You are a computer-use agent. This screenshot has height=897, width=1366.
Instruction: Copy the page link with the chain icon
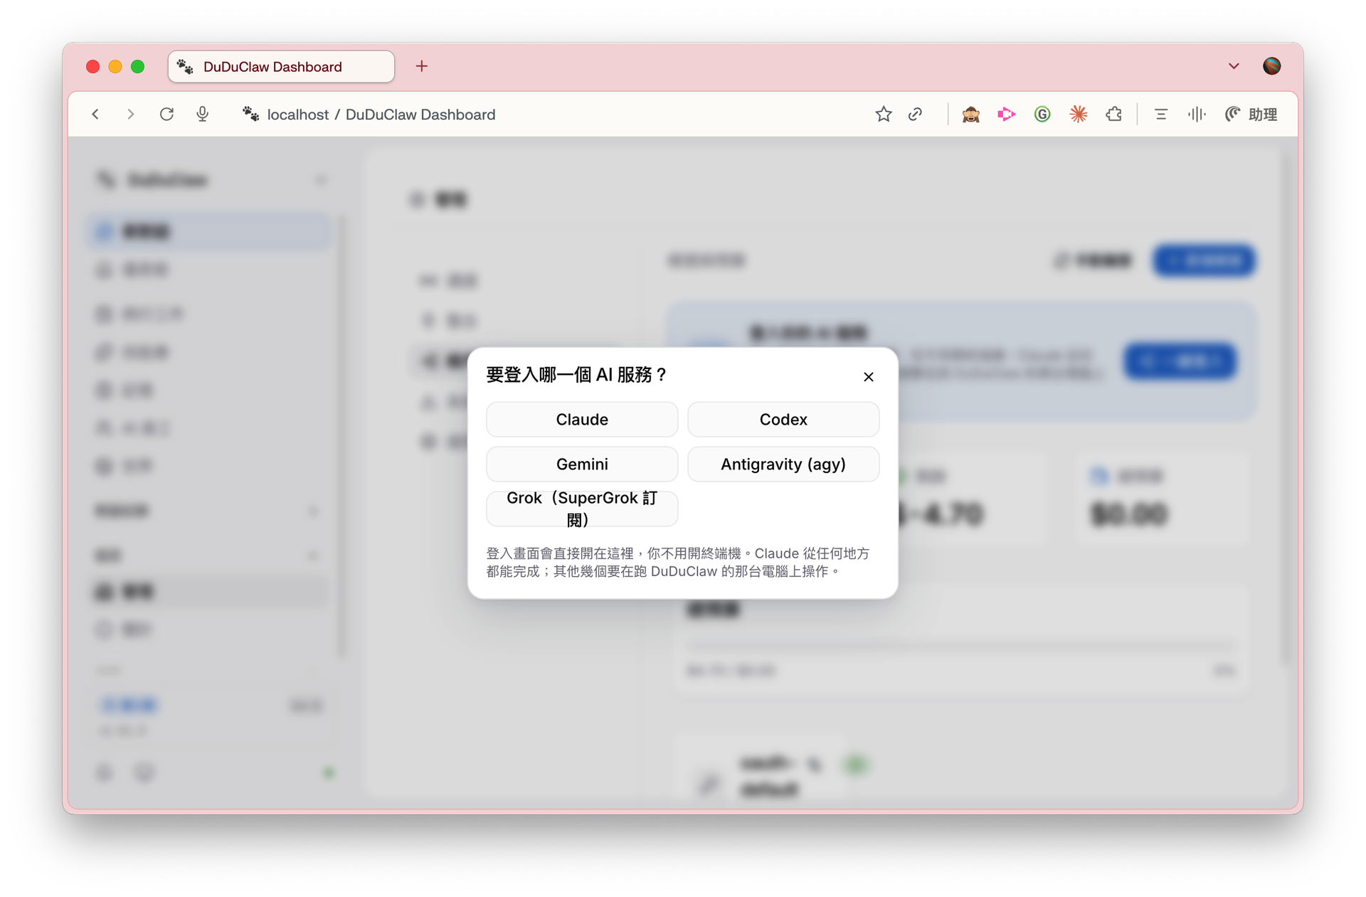coord(916,115)
